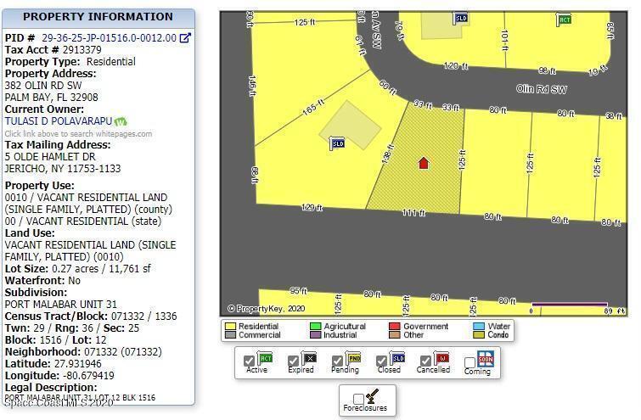Open the PID external link icon
The height and width of the screenshot is (420, 641).
pos(185,38)
